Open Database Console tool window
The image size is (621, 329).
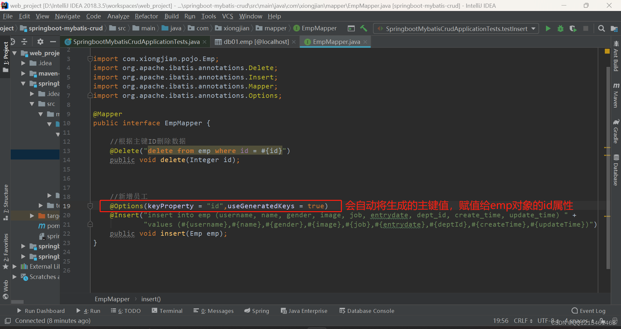coord(367,311)
